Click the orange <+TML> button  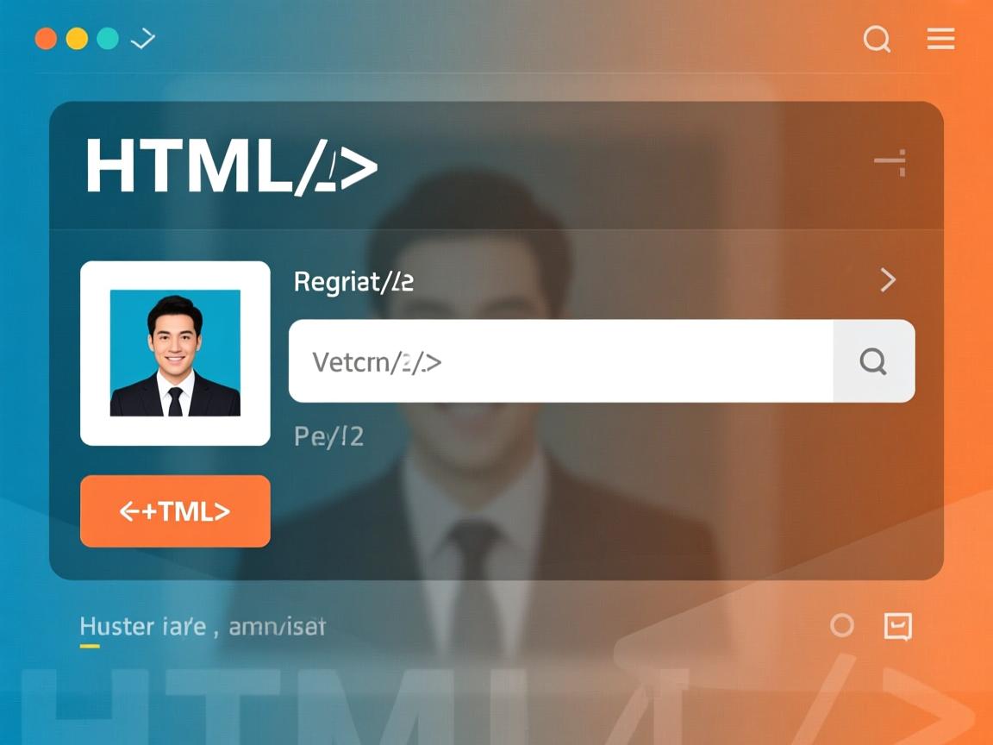click(x=176, y=511)
